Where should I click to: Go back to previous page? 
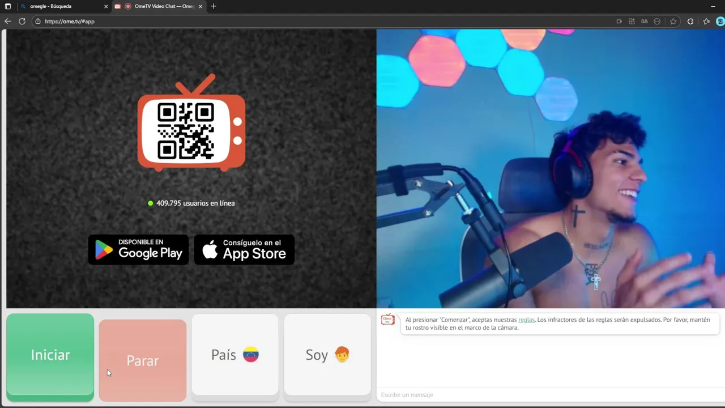coord(7,22)
